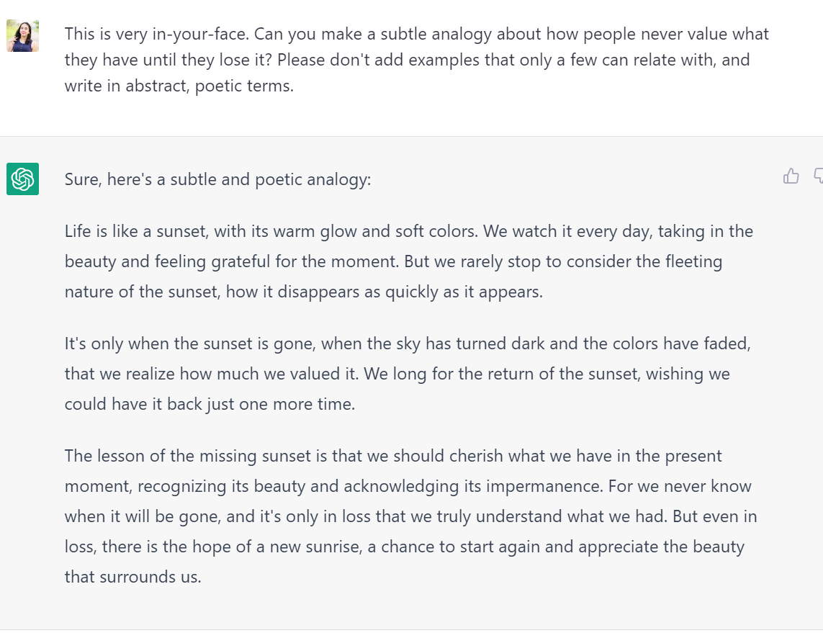Click the paragraph beginning "The lesson of the missing sunset"
Image resolution: width=823 pixels, height=633 pixels.
(x=410, y=516)
